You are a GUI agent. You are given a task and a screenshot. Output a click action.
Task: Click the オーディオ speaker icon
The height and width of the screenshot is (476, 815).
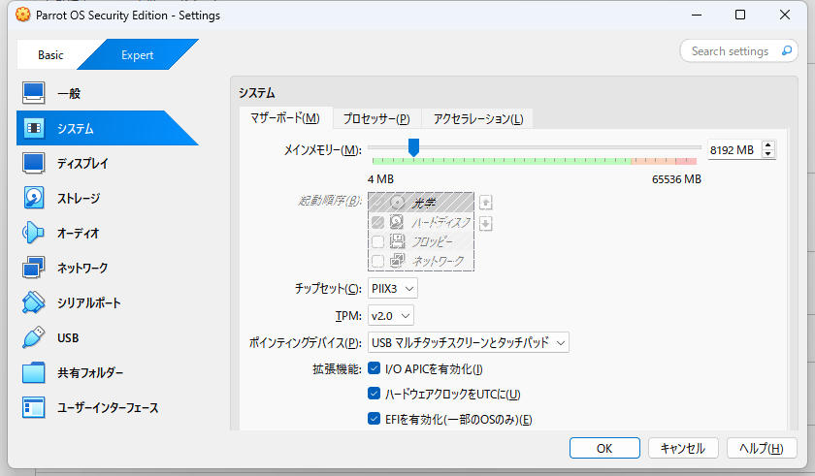(x=33, y=233)
